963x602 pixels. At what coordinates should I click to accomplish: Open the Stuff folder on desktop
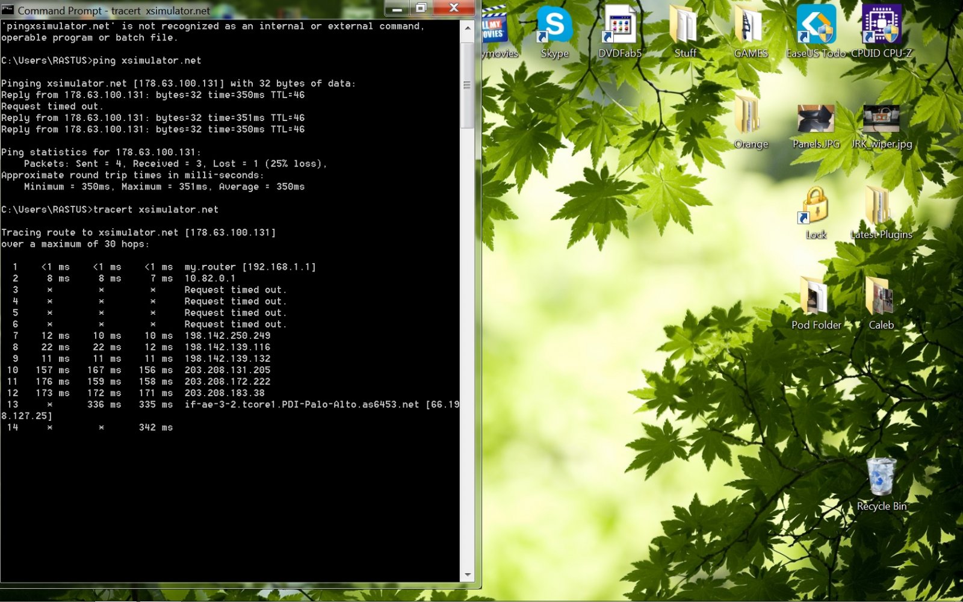coord(685,27)
